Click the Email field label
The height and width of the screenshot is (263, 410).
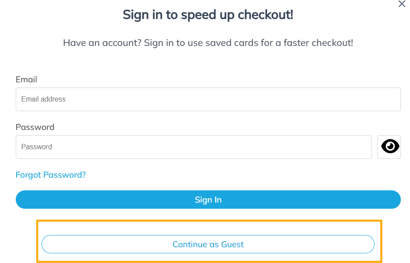coord(26,79)
